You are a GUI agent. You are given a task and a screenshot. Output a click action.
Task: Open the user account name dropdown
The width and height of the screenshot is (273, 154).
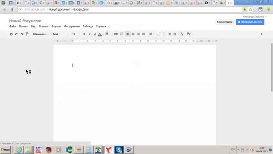click(x=255, y=17)
